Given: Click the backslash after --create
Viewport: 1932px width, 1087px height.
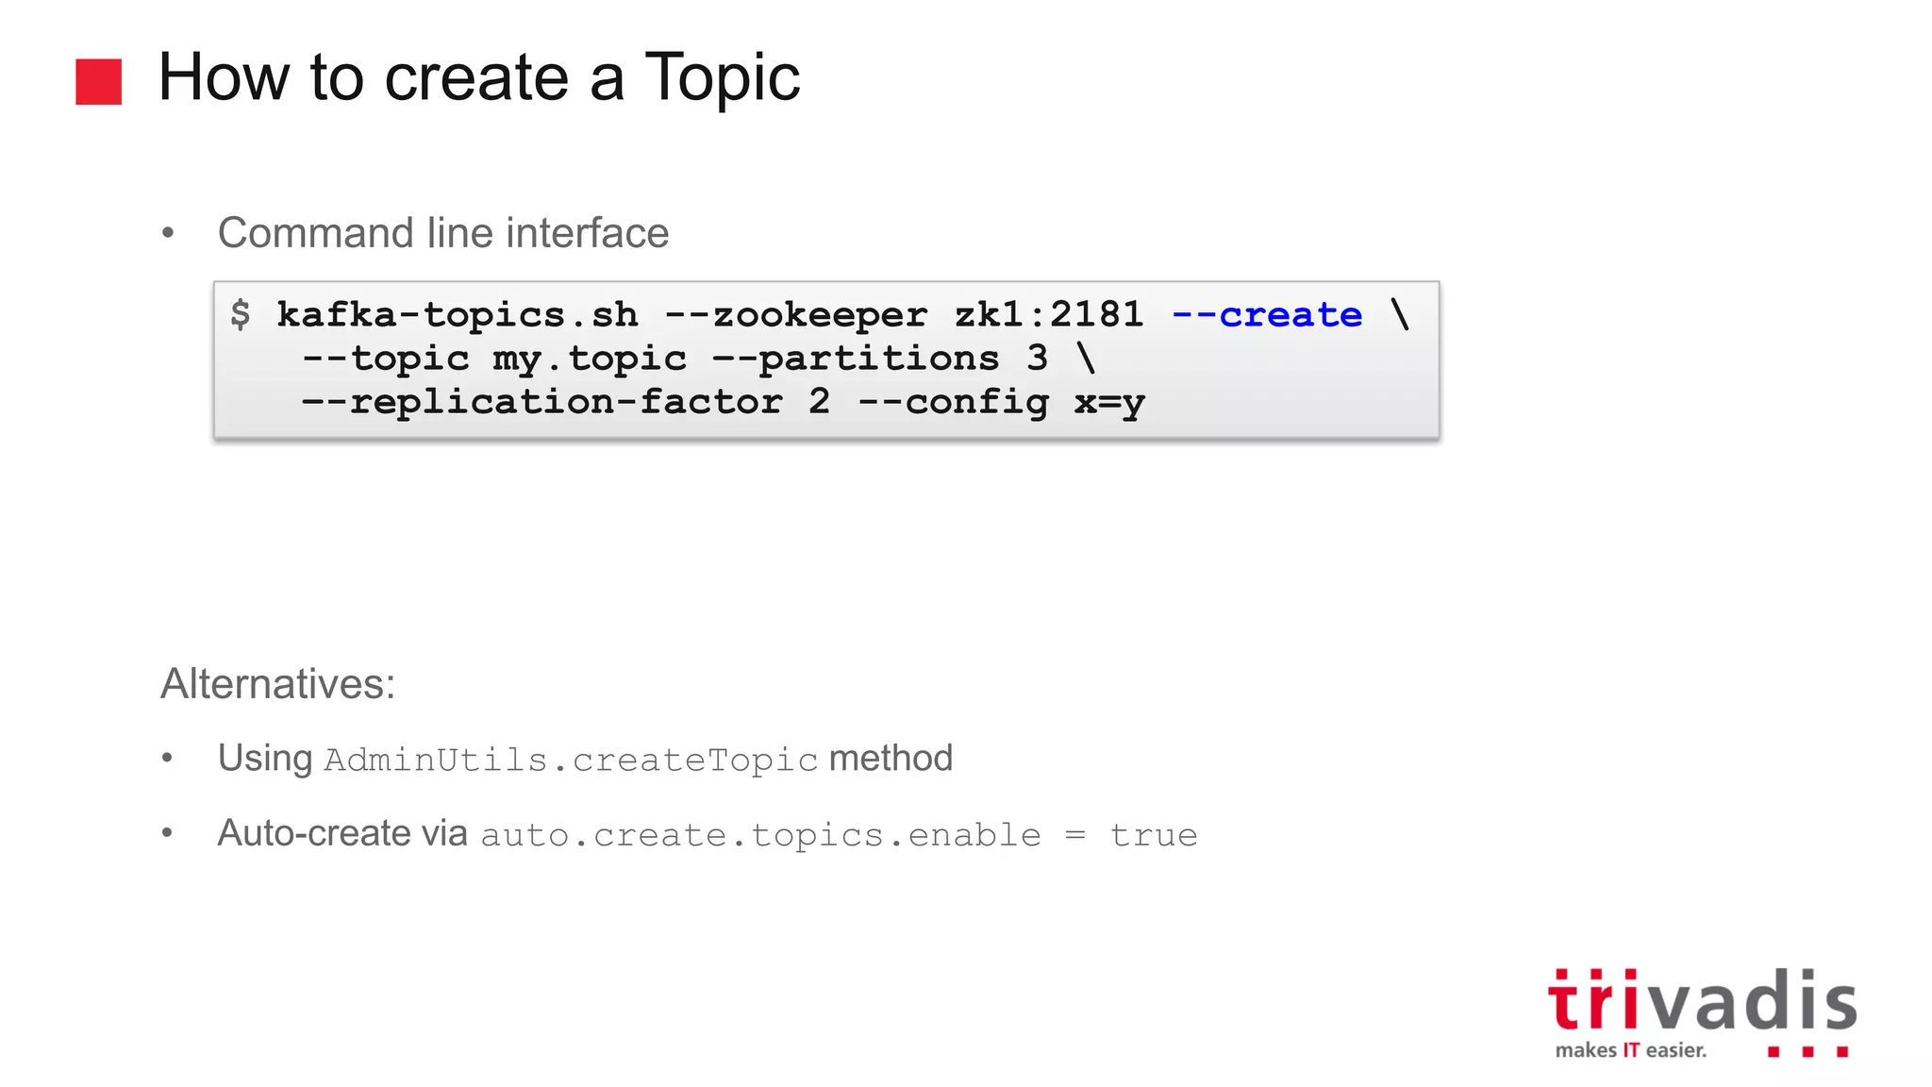Looking at the screenshot, I should (x=1400, y=314).
